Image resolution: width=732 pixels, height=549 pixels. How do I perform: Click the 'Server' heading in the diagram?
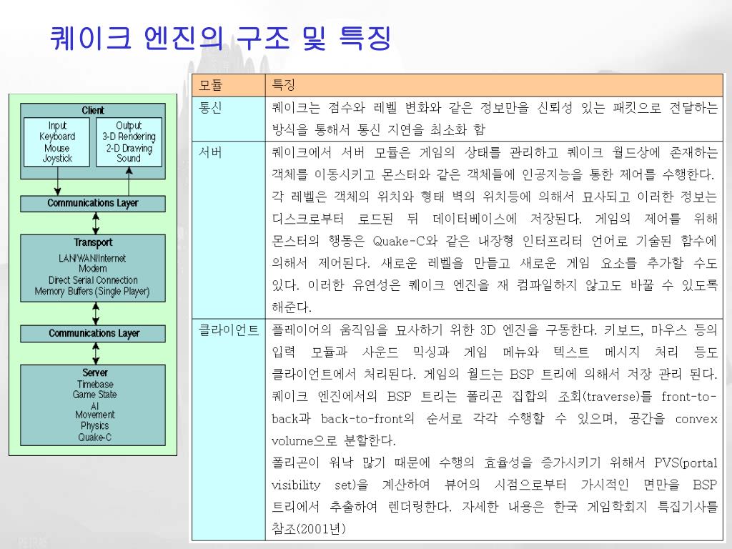click(x=95, y=372)
